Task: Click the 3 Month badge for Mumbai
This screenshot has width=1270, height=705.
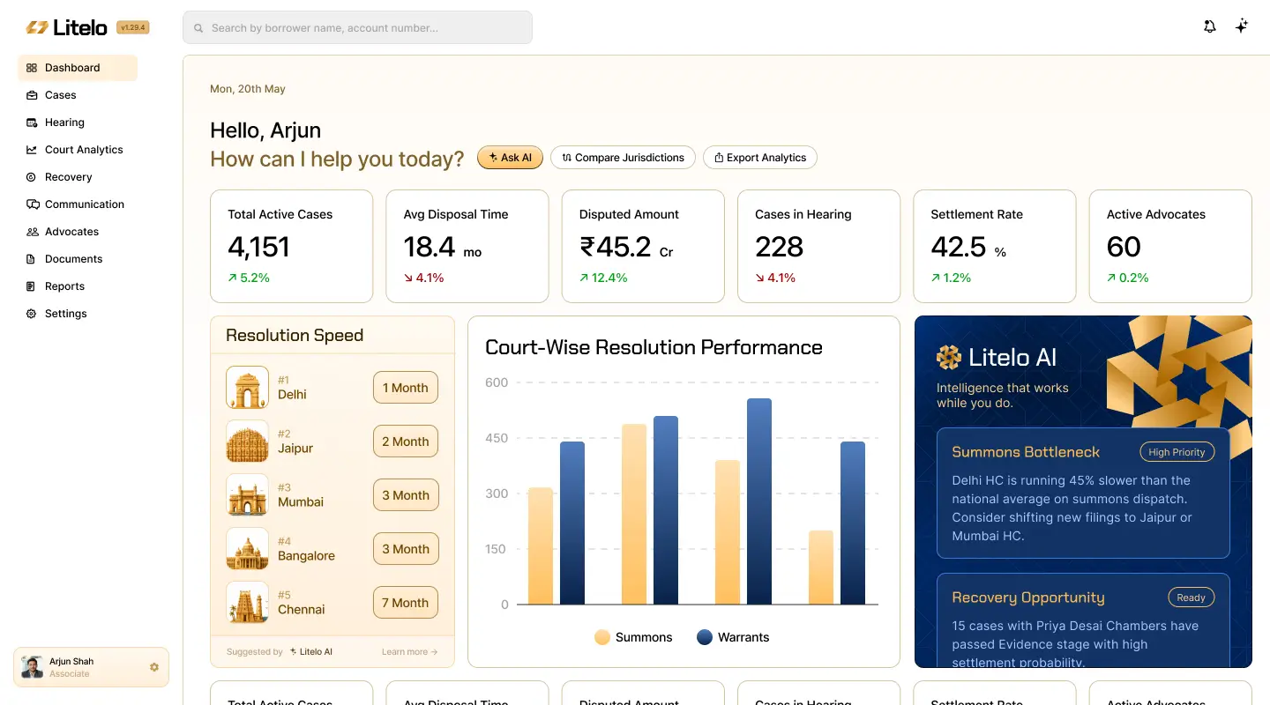Action: tap(406, 495)
